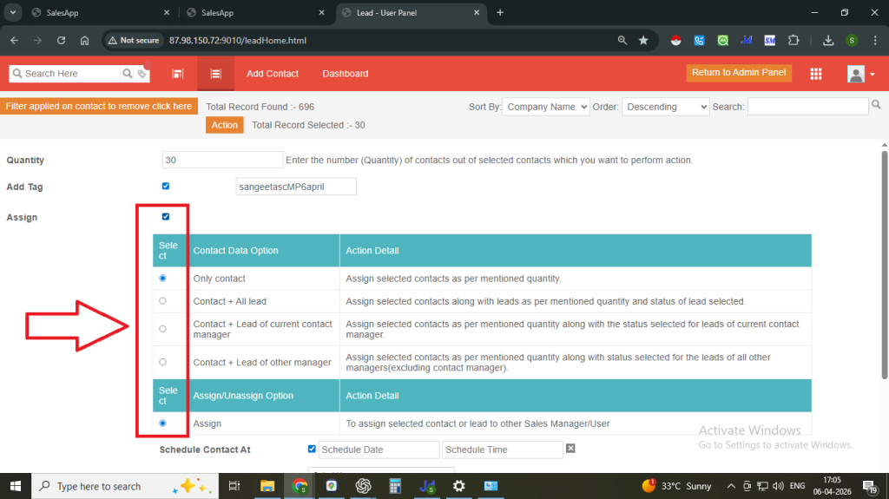Click Return to Admin Panel button
The width and height of the screenshot is (889, 499).
(738, 73)
